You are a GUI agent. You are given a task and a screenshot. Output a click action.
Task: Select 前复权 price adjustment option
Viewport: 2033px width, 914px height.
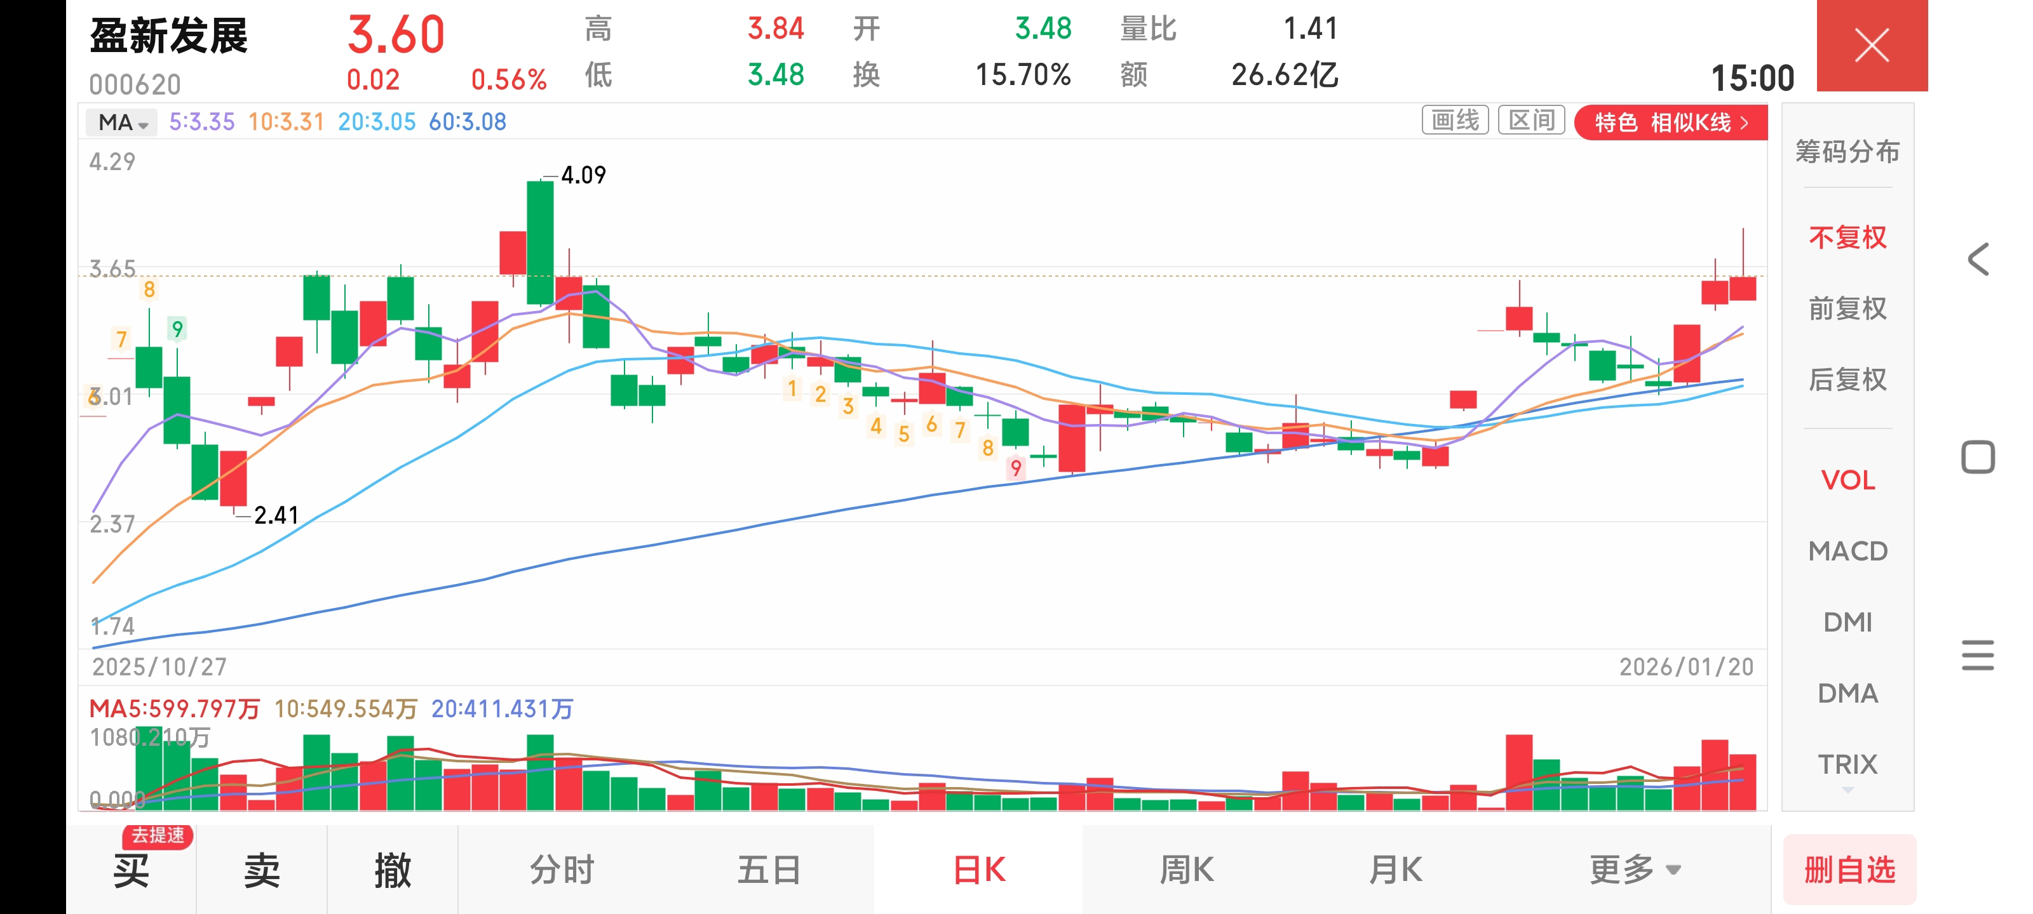[1847, 308]
